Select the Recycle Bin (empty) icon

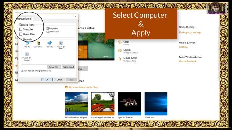click(x=27, y=56)
